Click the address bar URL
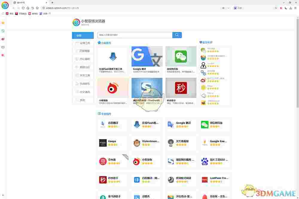 (x=62, y=8)
